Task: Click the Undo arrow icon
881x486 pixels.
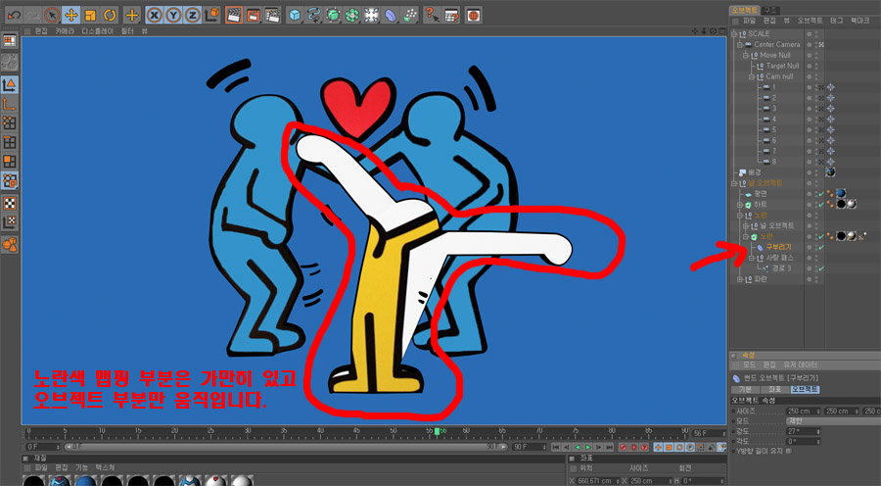Action: [14, 16]
